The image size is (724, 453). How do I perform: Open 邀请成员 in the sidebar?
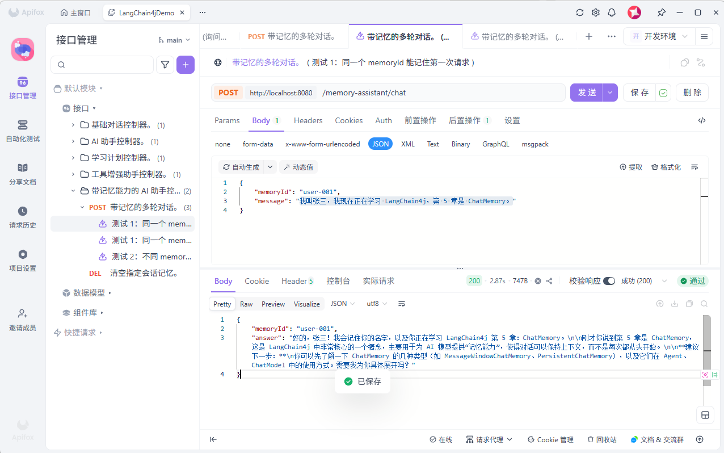pyautogui.click(x=23, y=320)
